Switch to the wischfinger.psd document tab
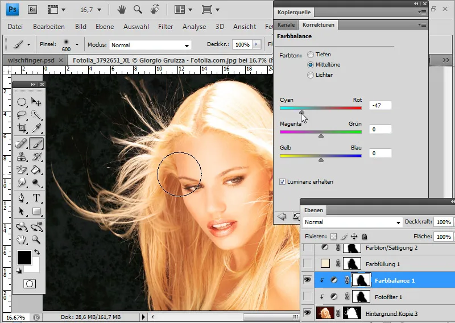 click(31, 60)
